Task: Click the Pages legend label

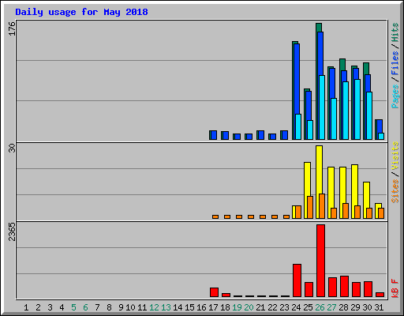Action: tap(395, 96)
